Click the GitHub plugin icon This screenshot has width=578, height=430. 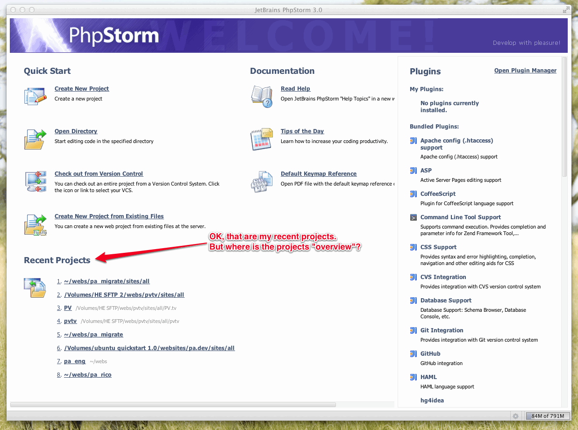pos(413,354)
